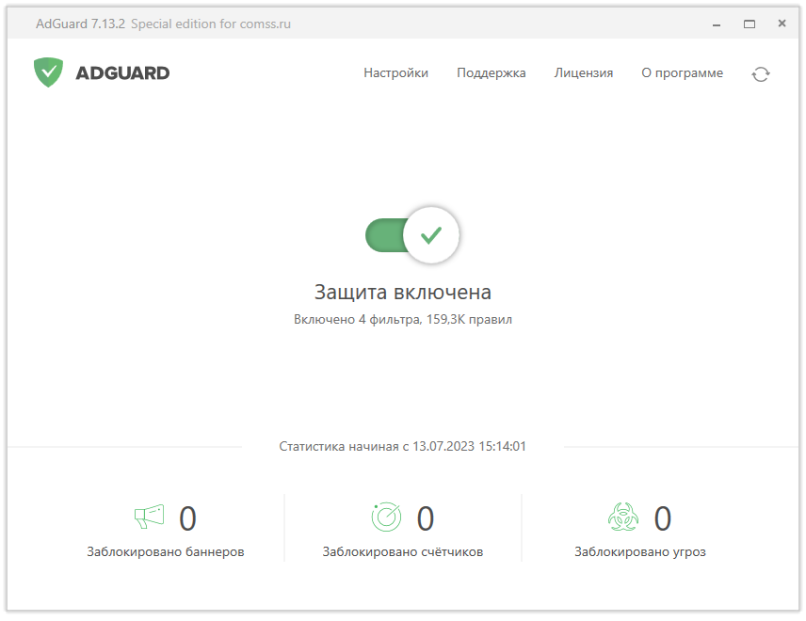The height and width of the screenshot is (621, 806).
Task: Click the refresh filters update icon
Action: point(760,74)
